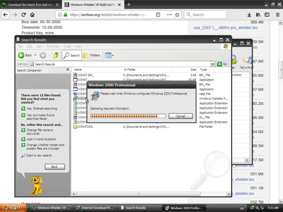The image size is (283, 212).
Task: Reload the archive.org page
Action: pyautogui.click(x=23, y=15)
